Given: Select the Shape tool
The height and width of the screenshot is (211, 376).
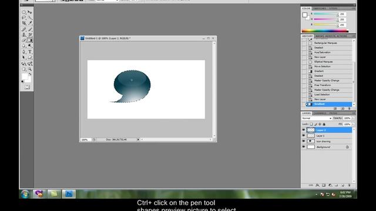Looking at the screenshot, I should [x=30, y=57].
